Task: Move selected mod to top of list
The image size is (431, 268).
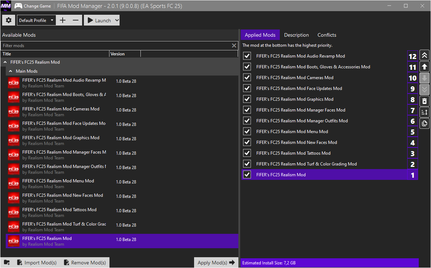Action: (x=425, y=55)
